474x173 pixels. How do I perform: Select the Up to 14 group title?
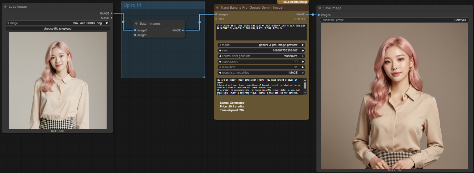[x=132, y=5]
